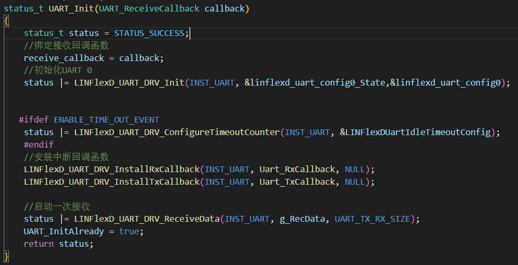Click the return keyword

pos(39,244)
